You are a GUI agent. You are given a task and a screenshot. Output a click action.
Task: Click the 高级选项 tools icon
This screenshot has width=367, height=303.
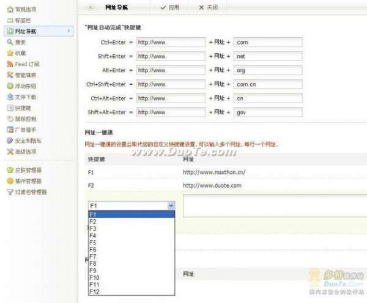tap(10, 151)
